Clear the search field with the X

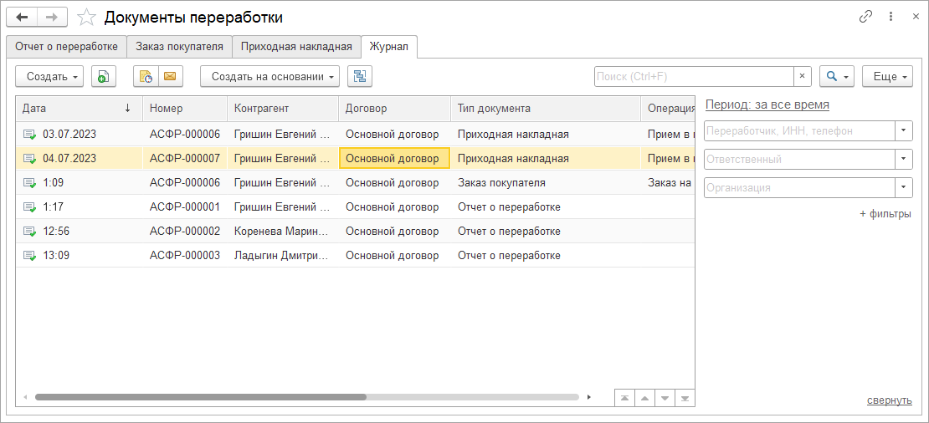(803, 77)
